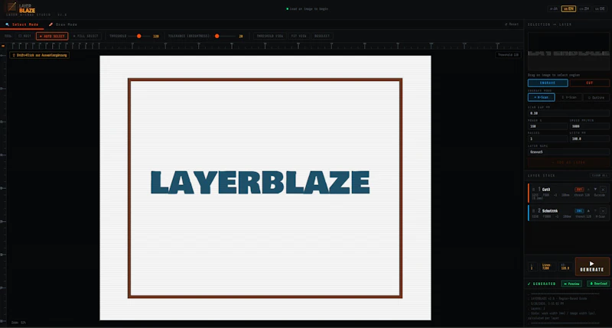Delete layer 1 Cut3 with X icon
612x328 pixels.
(x=603, y=190)
